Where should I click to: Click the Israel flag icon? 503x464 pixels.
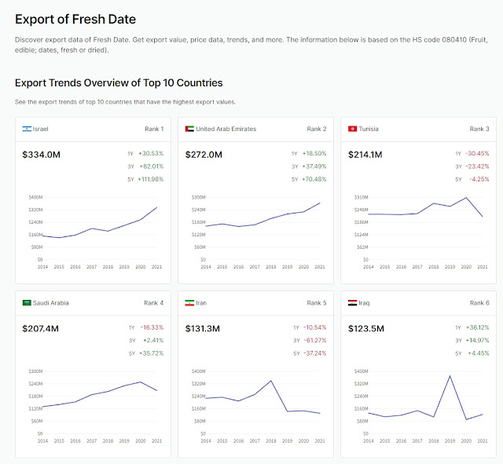point(27,129)
